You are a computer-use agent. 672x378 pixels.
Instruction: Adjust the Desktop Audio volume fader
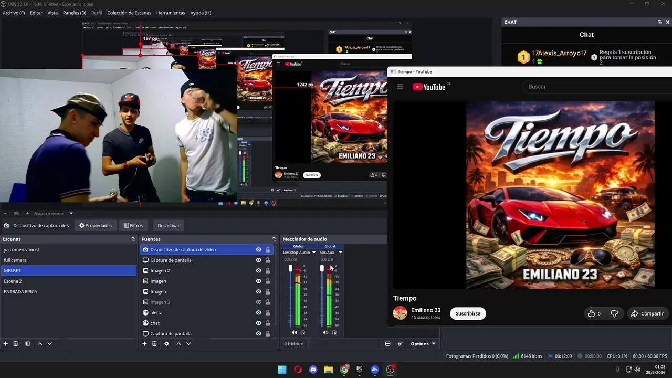point(290,268)
